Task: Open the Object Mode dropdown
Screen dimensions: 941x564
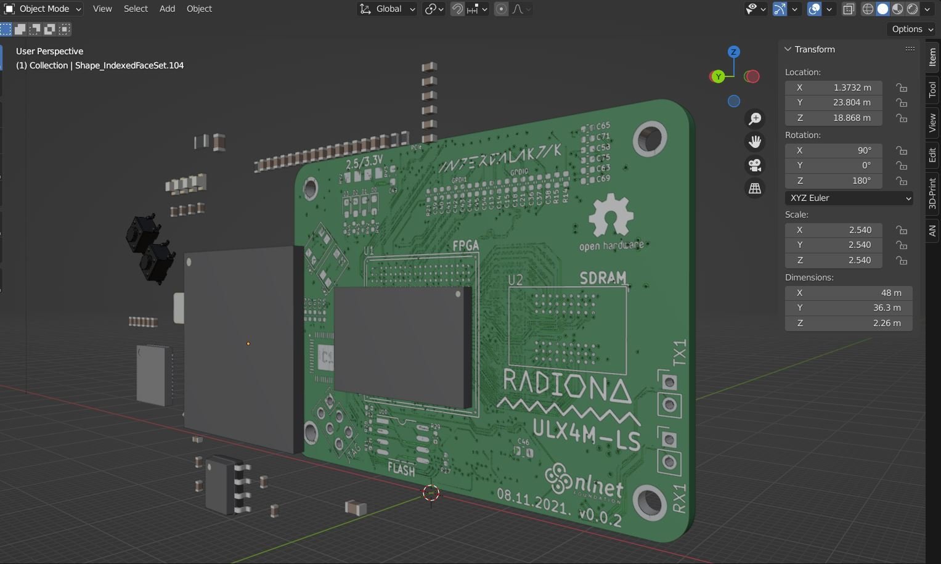Action: point(43,9)
